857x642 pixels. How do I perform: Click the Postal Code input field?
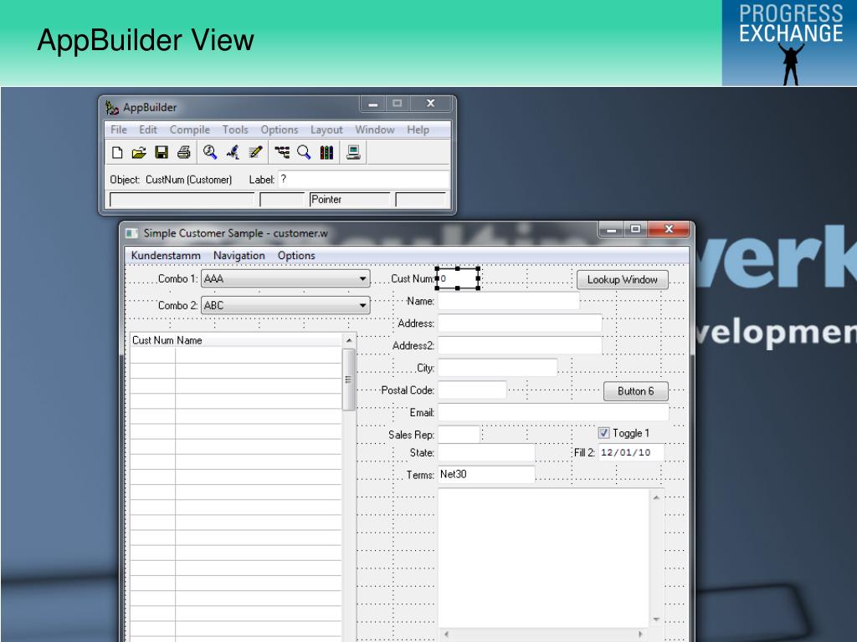(x=472, y=390)
